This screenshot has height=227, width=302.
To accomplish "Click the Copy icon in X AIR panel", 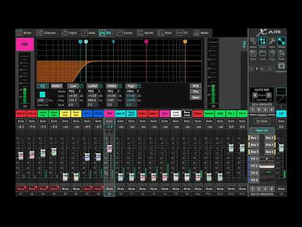I will click(272, 54).
